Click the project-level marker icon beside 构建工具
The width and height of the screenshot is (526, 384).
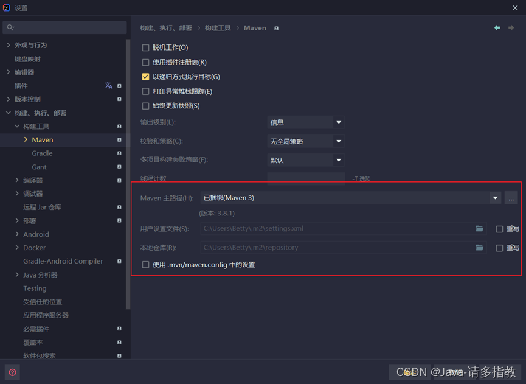click(119, 126)
